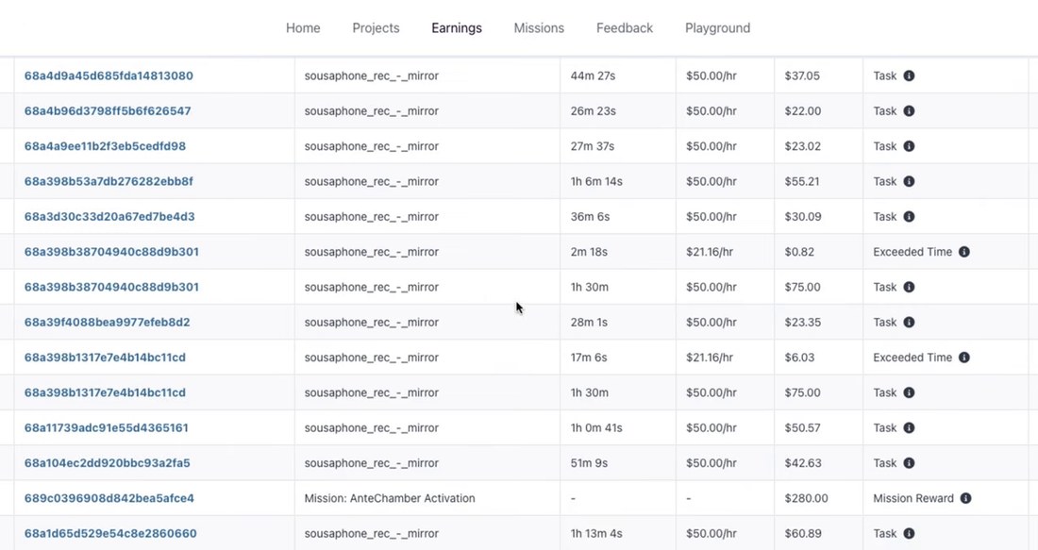Open the Projects section
1038x550 pixels.
pos(376,27)
